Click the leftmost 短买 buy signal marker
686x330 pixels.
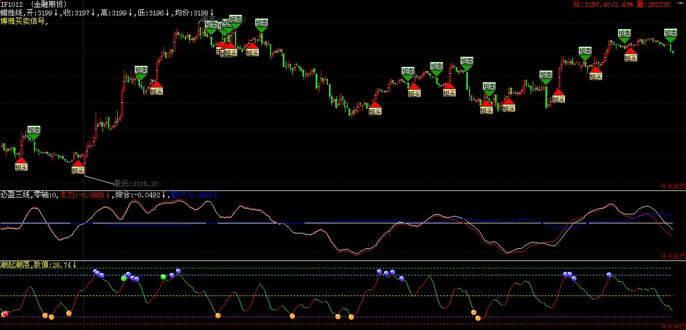tap(21, 167)
